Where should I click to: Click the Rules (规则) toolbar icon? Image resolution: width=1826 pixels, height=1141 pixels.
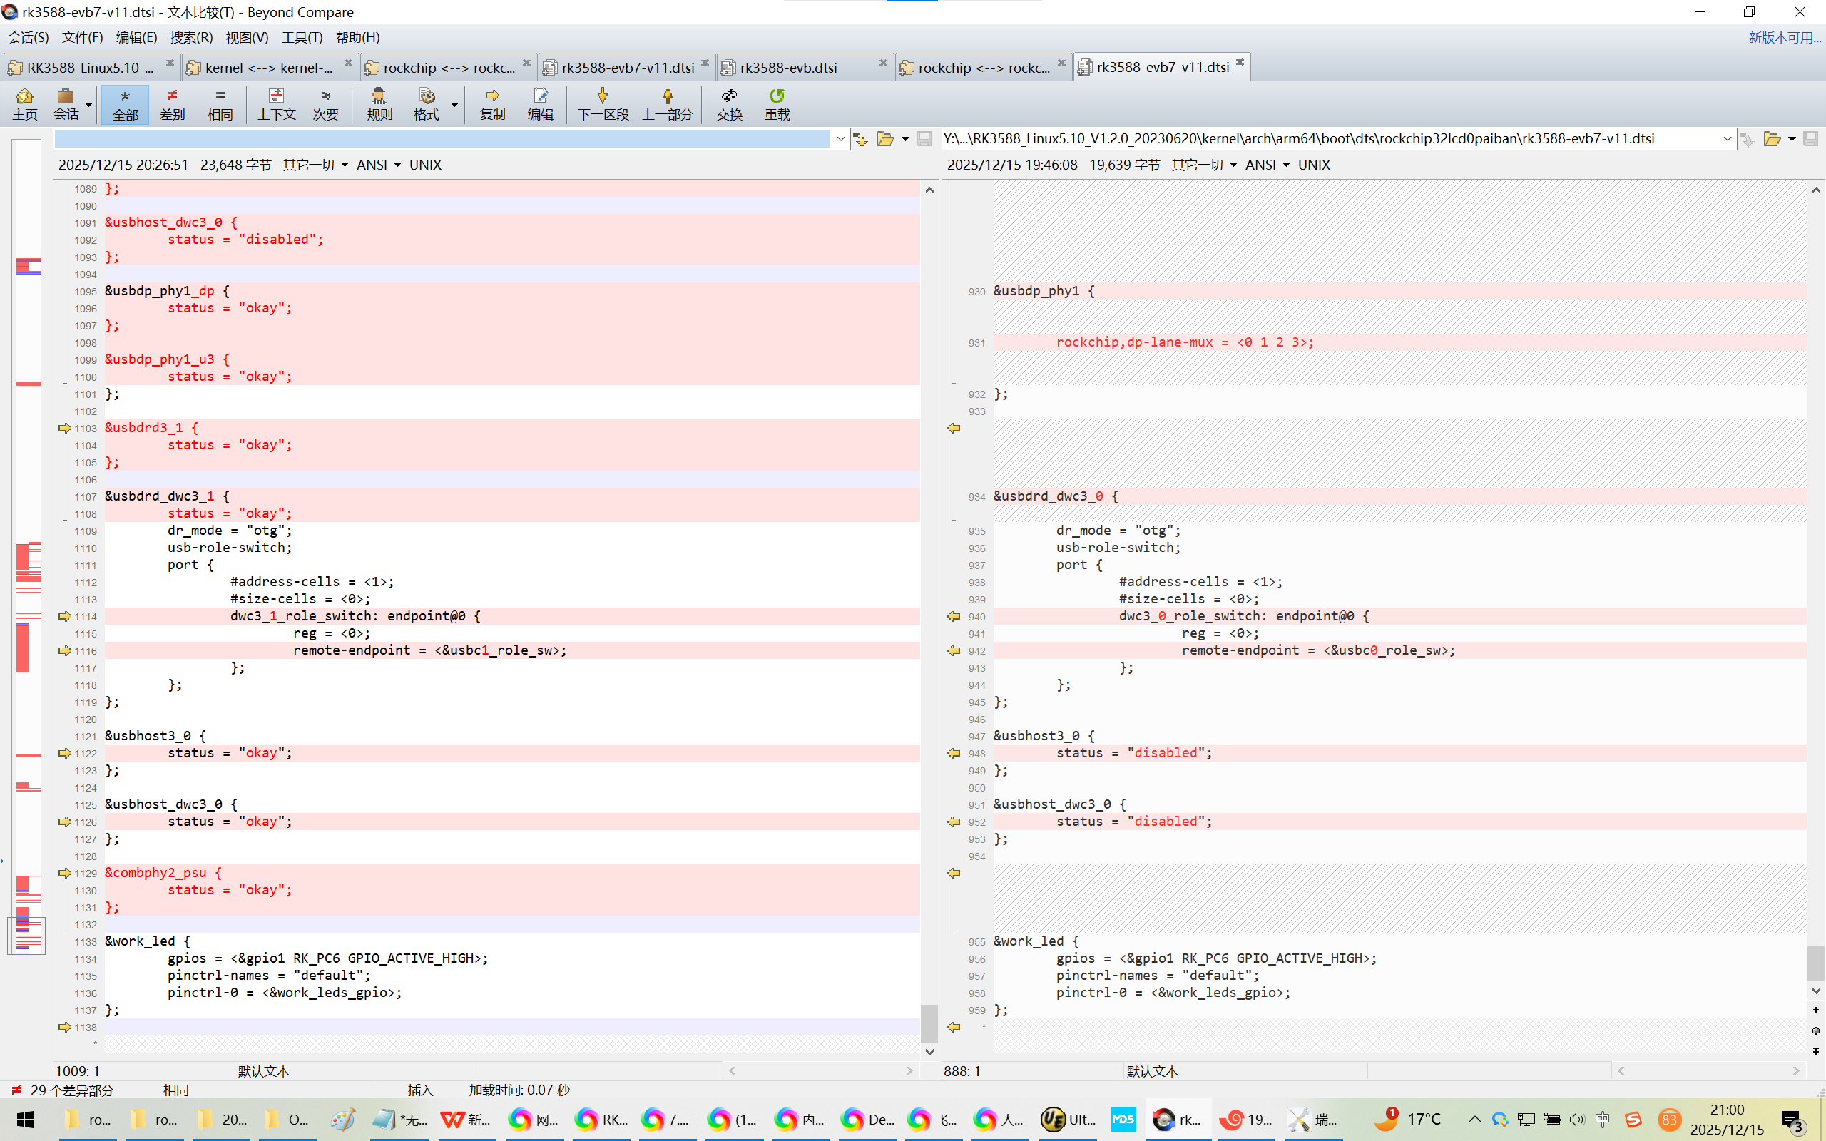(x=379, y=103)
